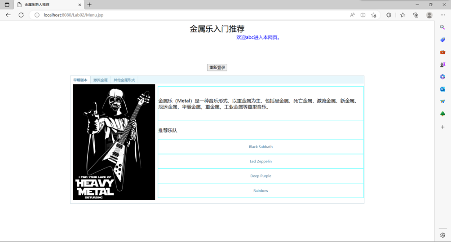The width and height of the screenshot is (451, 242).
Task: Open sidebar settings gear icon
Action: (442, 235)
